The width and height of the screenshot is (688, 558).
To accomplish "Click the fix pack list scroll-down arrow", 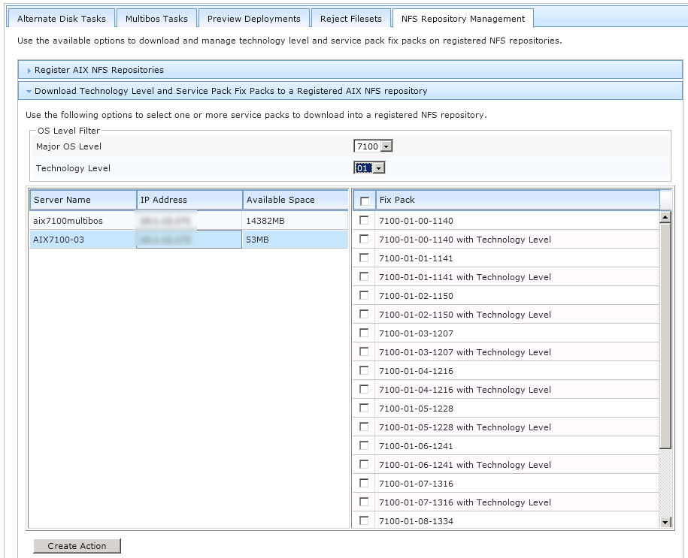I will coord(665,522).
